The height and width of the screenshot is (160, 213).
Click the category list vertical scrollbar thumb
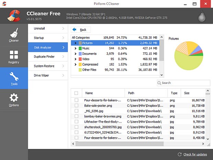coord(162,50)
